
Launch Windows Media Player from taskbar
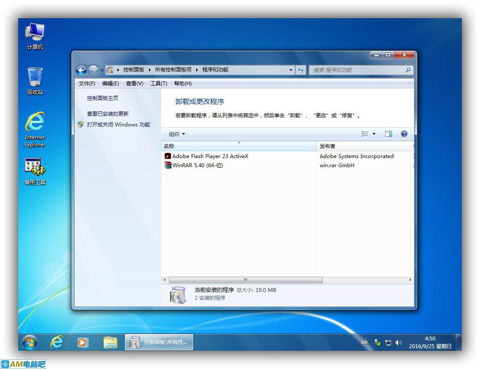[x=82, y=343]
